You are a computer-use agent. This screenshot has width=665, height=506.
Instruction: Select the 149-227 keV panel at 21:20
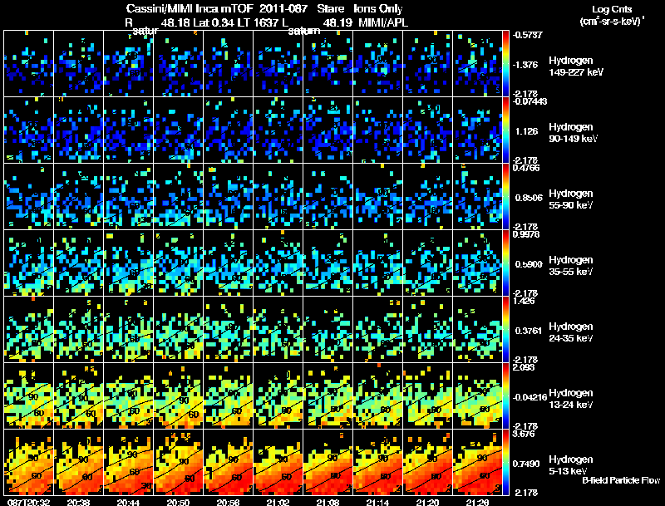[428, 64]
